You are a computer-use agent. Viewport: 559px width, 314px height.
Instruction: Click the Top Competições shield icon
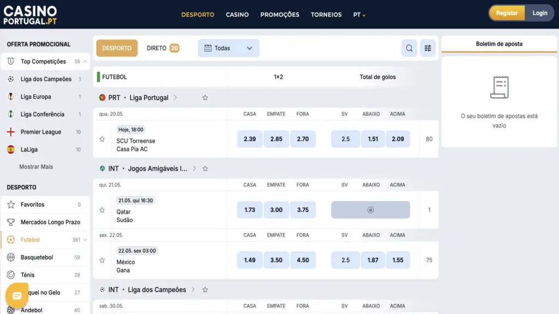tap(11, 61)
